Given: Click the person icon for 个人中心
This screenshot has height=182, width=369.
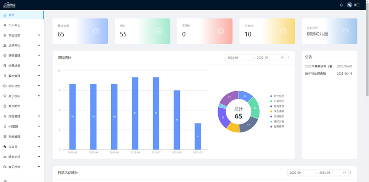Looking at the screenshot, I should pyautogui.click(x=5, y=25).
